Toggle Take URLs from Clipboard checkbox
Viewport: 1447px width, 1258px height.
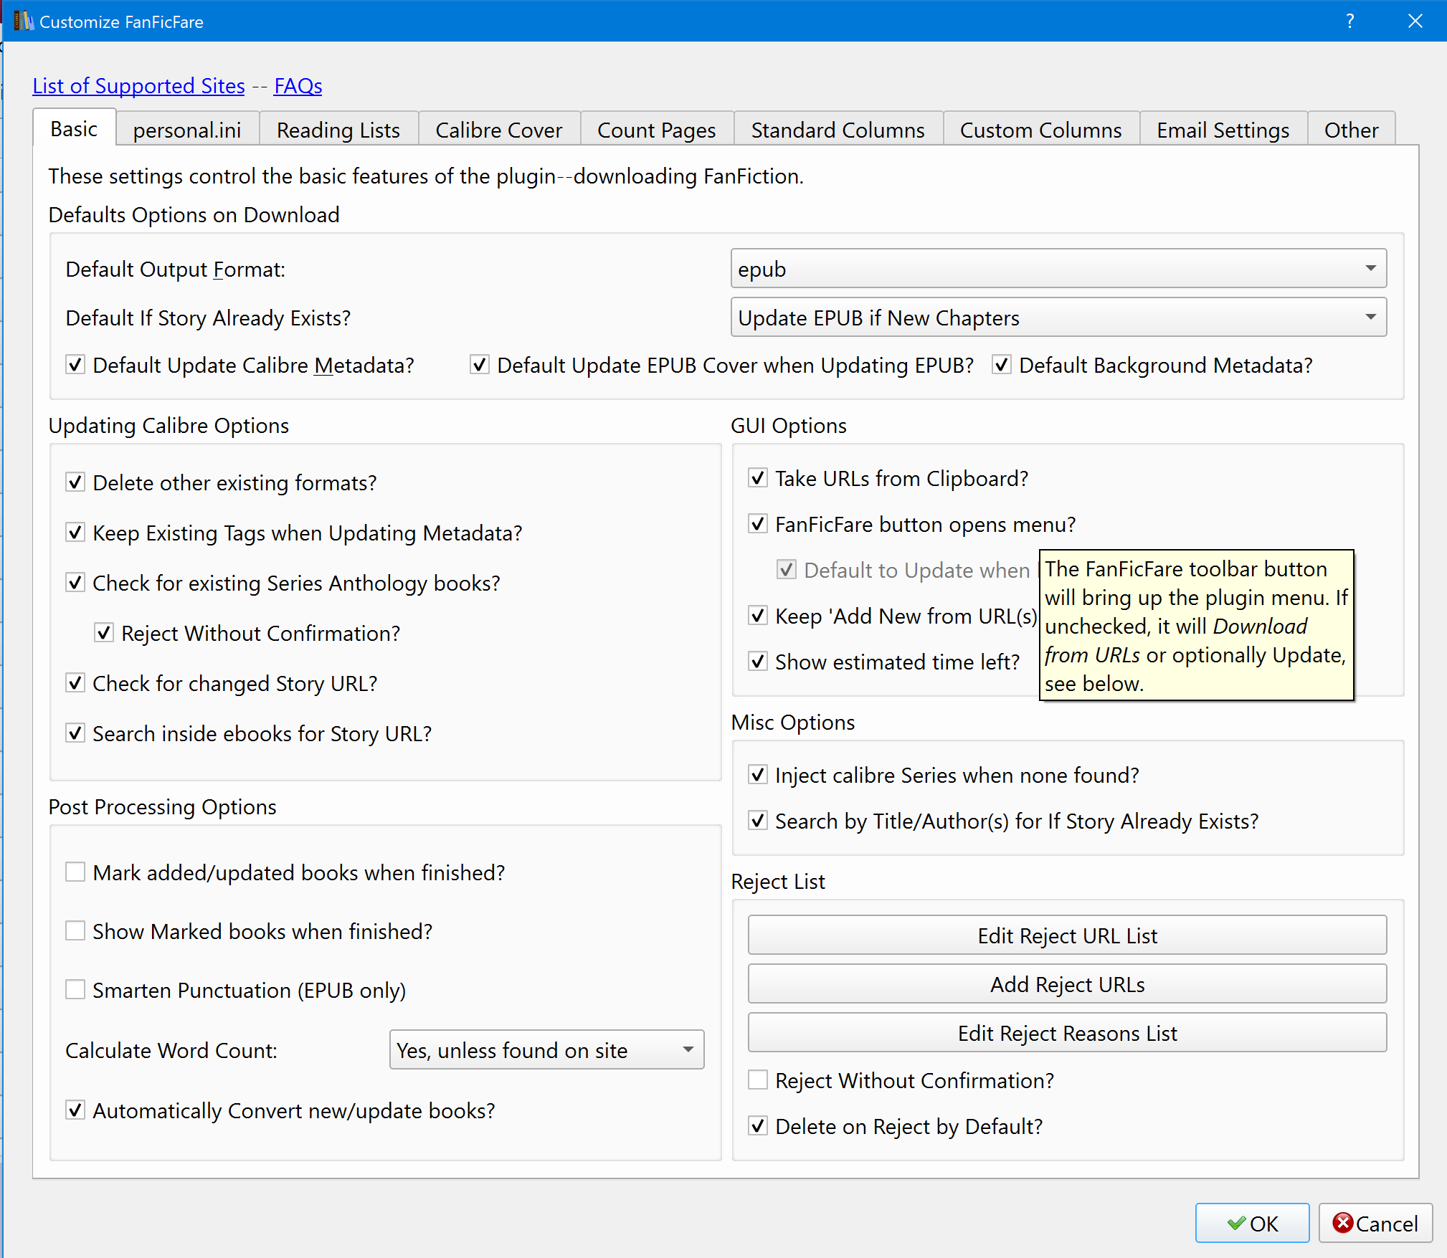pyautogui.click(x=758, y=478)
